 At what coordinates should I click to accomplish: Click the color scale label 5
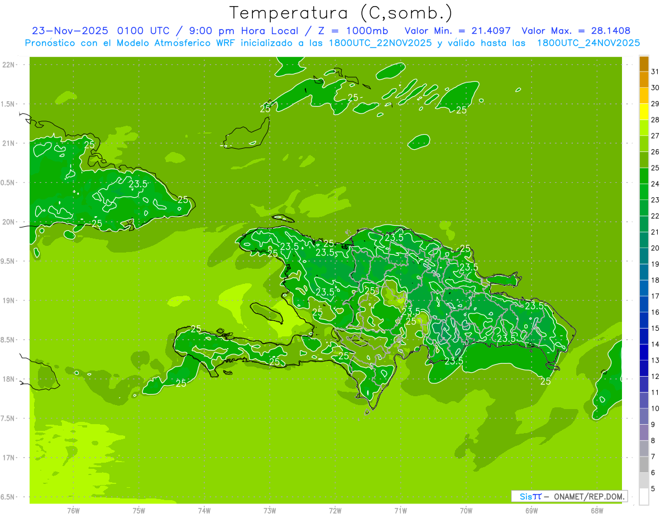click(653, 489)
